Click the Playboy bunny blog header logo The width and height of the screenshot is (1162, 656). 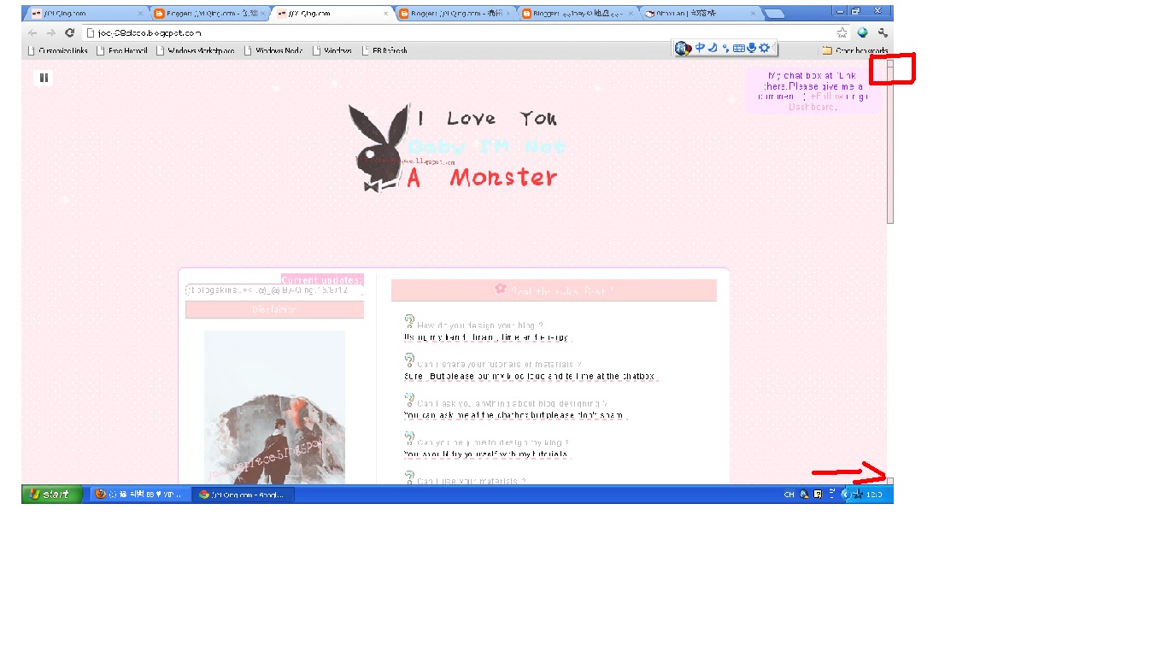tap(378, 148)
